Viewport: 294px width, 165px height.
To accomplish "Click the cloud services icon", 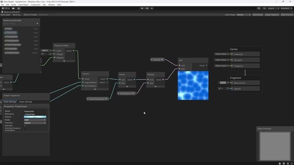I will pyautogui.click(x=13, y=8).
